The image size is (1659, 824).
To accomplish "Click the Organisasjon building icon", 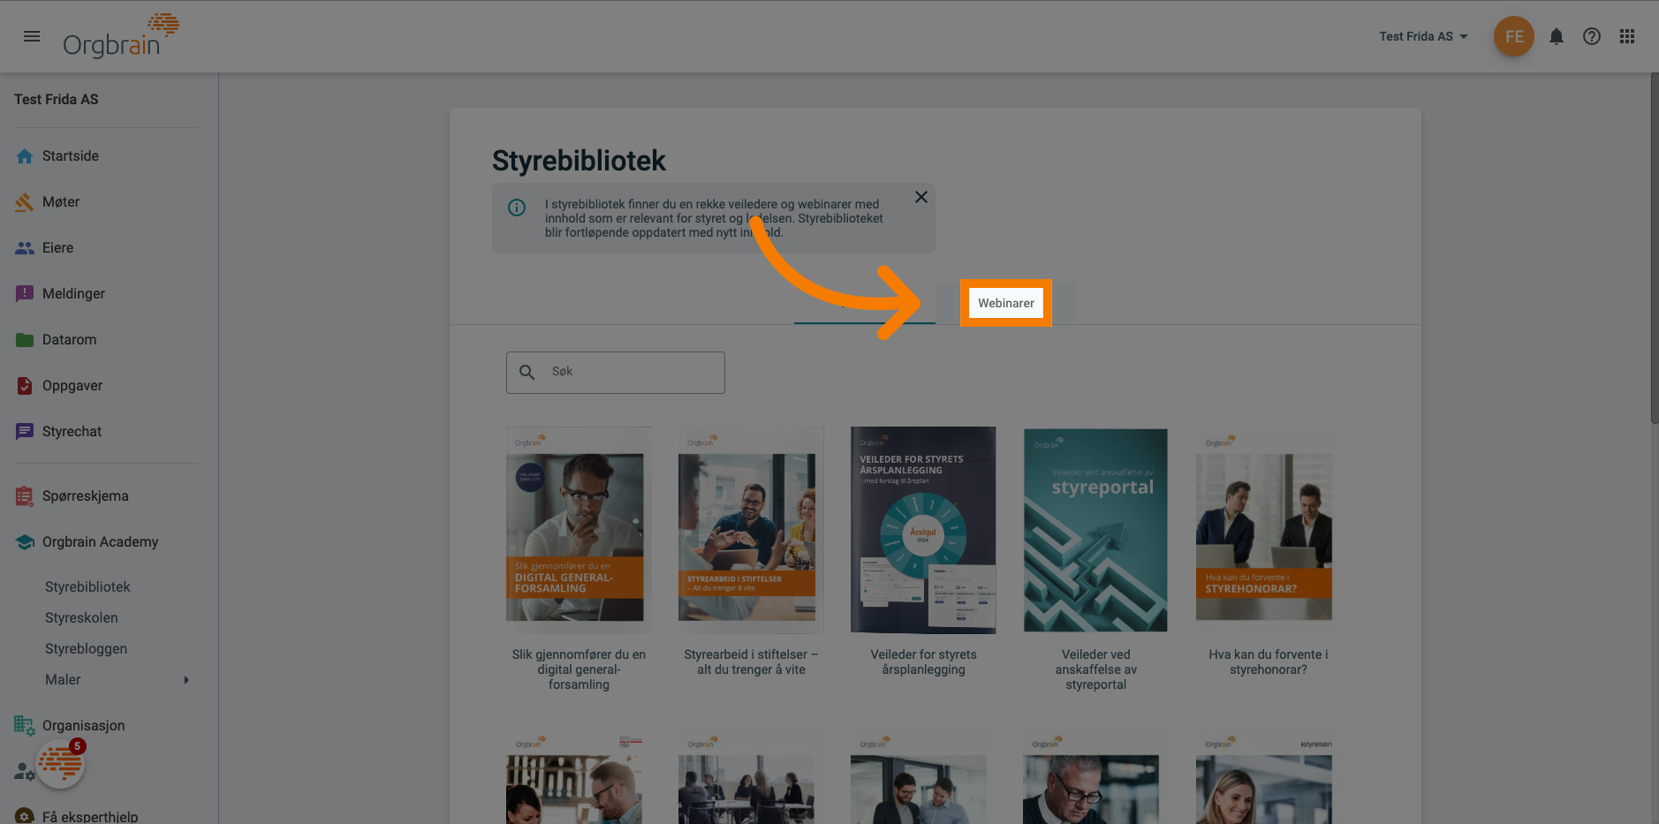I will pos(25,726).
